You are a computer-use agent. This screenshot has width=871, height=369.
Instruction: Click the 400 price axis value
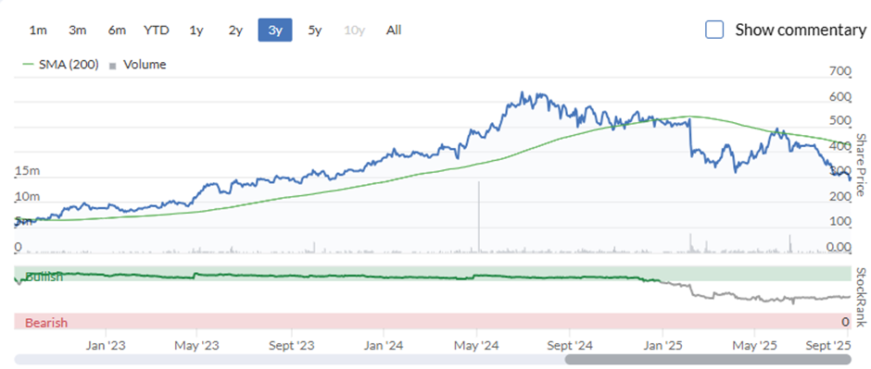click(x=839, y=147)
